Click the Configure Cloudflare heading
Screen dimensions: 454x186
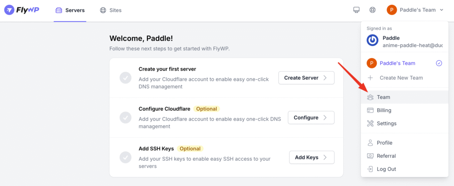(164, 109)
